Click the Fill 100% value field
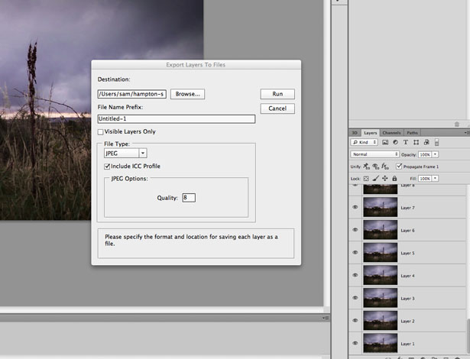The width and height of the screenshot is (470, 359). click(x=425, y=179)
